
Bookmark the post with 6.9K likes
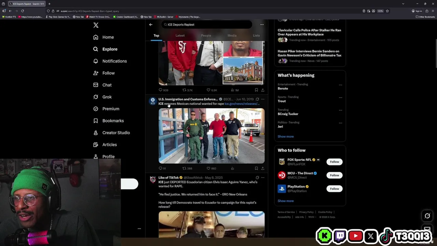pyautogui.click(x=256, y=90)
